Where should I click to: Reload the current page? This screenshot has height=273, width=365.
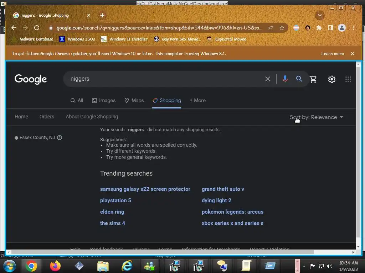(x=37, y=28)
